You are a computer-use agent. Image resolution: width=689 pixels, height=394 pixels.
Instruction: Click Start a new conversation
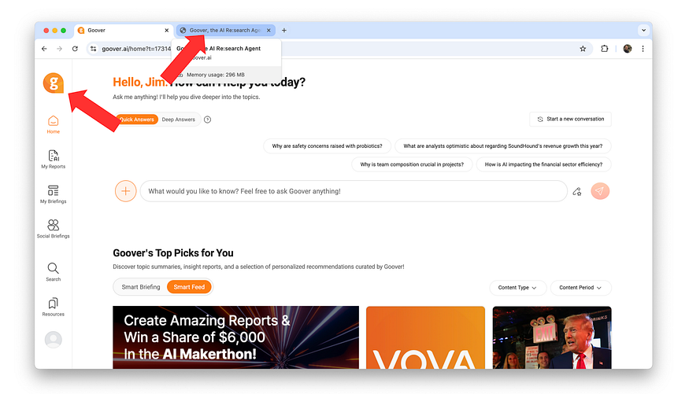coord(570,119)
